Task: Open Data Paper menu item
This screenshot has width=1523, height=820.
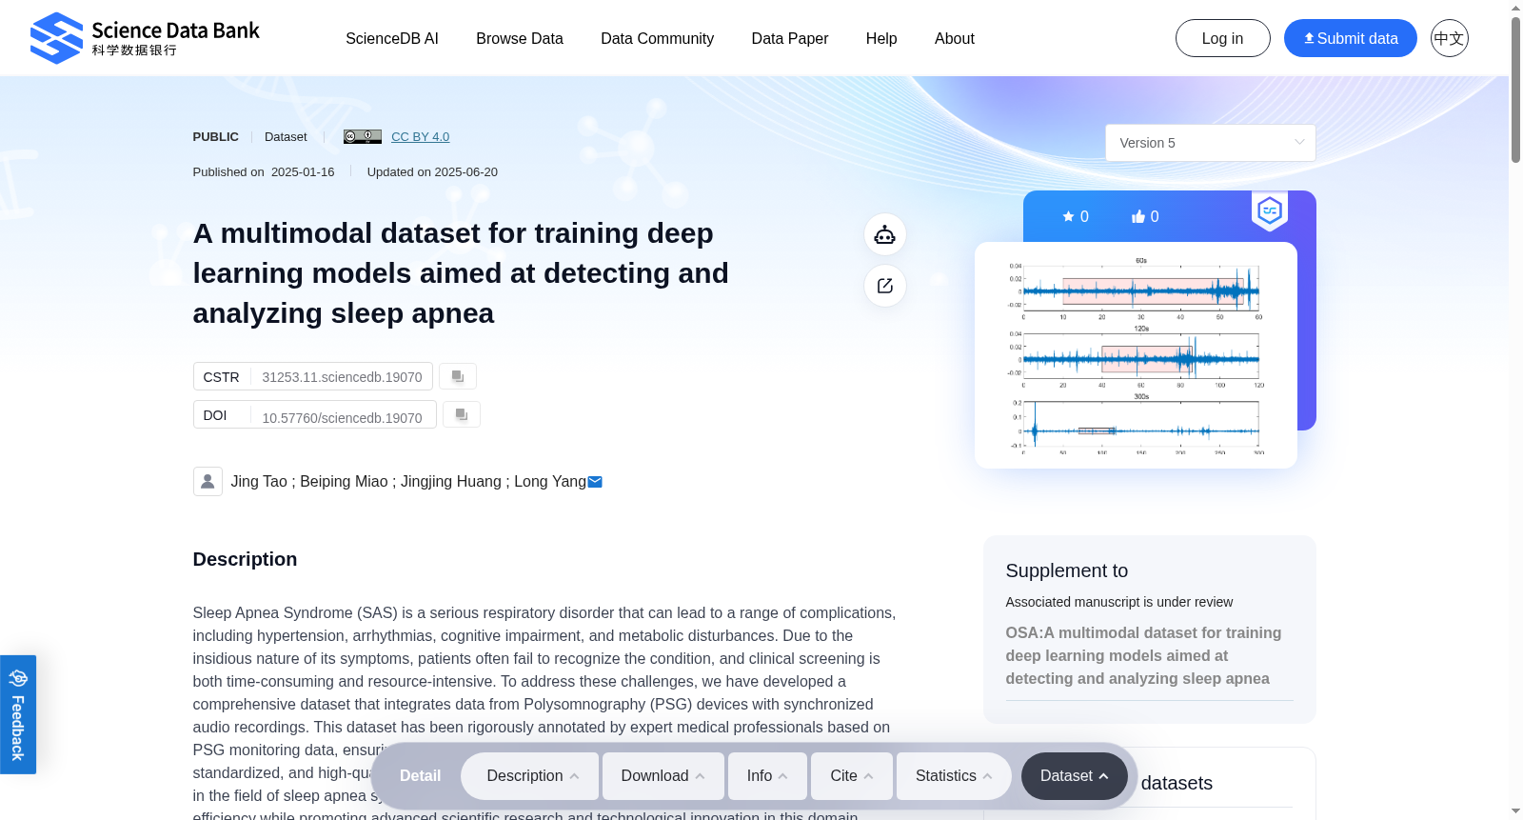Action: (790, 38)
